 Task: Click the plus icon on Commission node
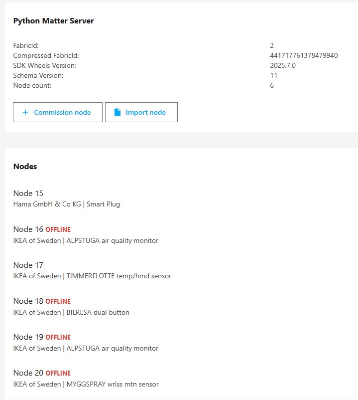(25, 112)
